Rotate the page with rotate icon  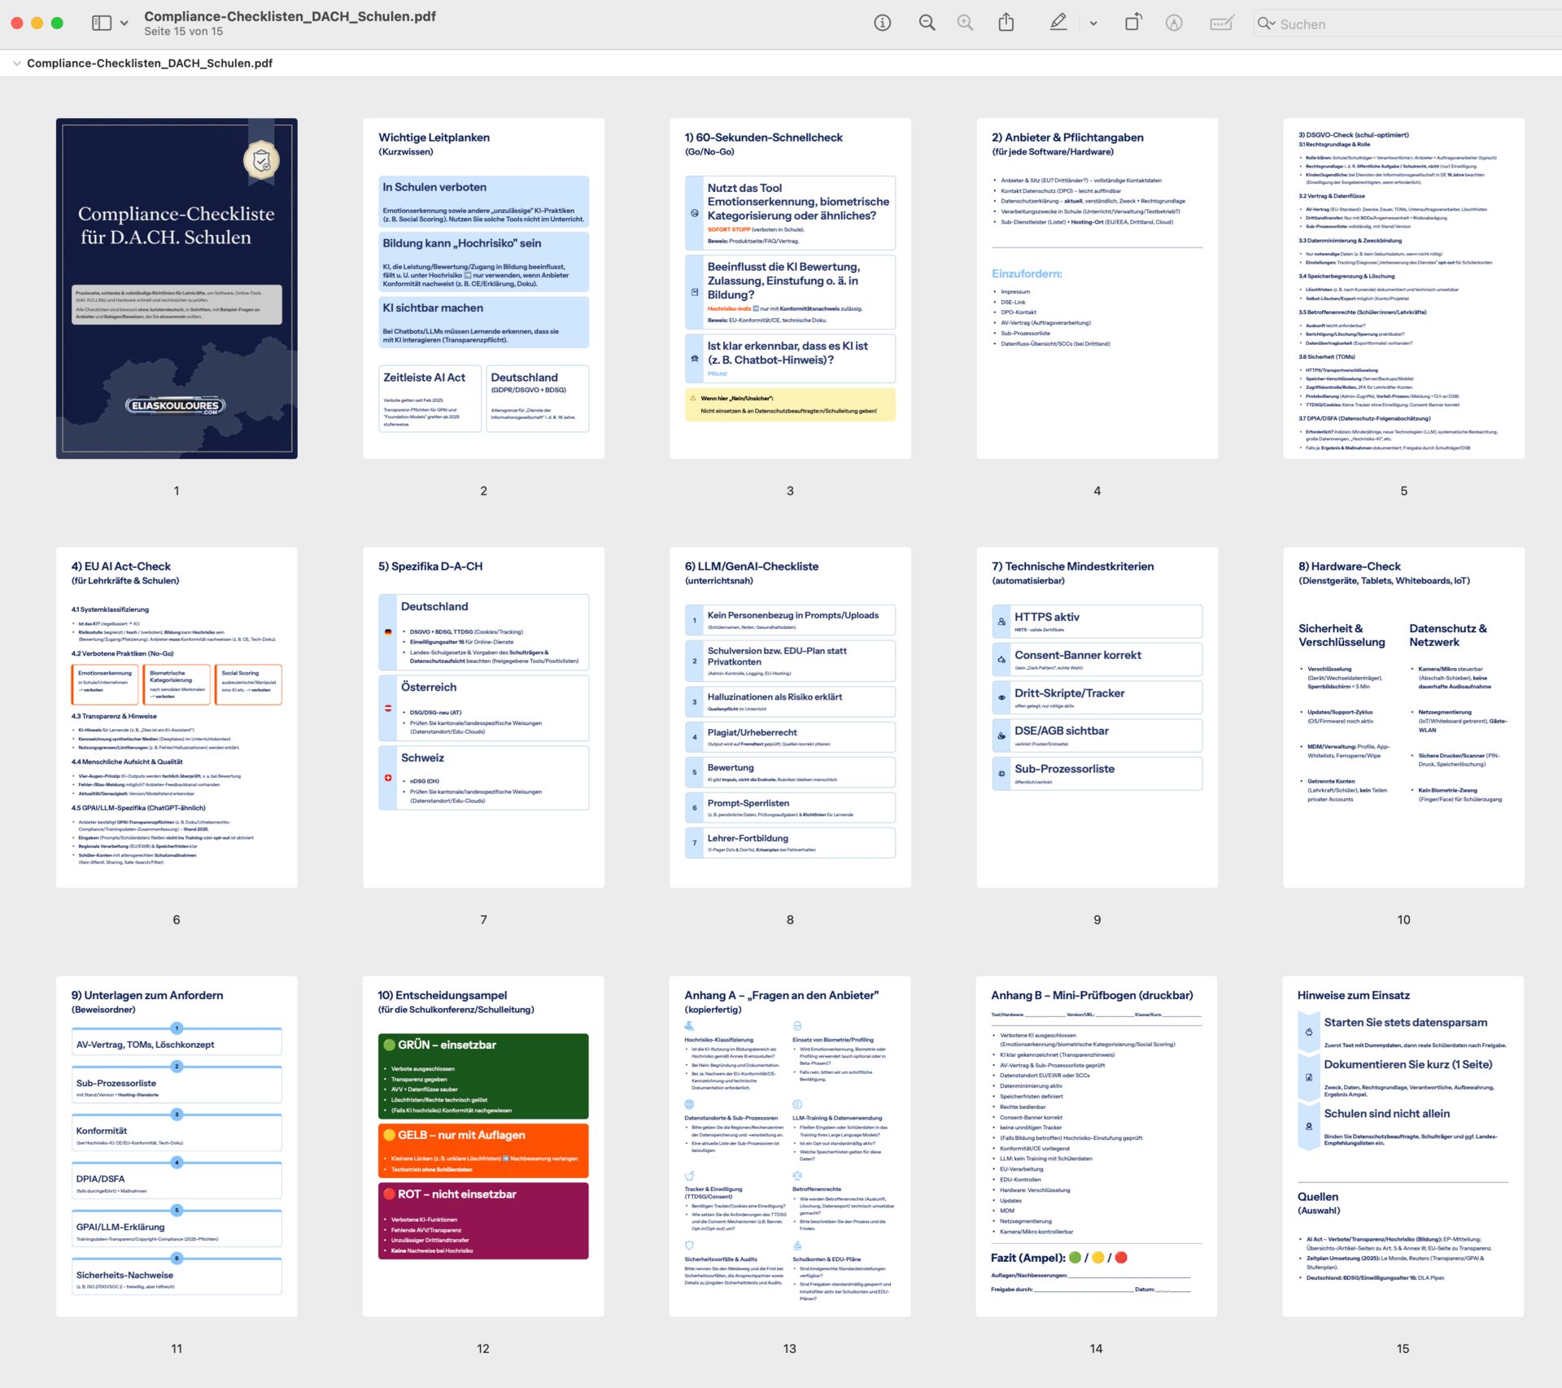[1132, 23]
